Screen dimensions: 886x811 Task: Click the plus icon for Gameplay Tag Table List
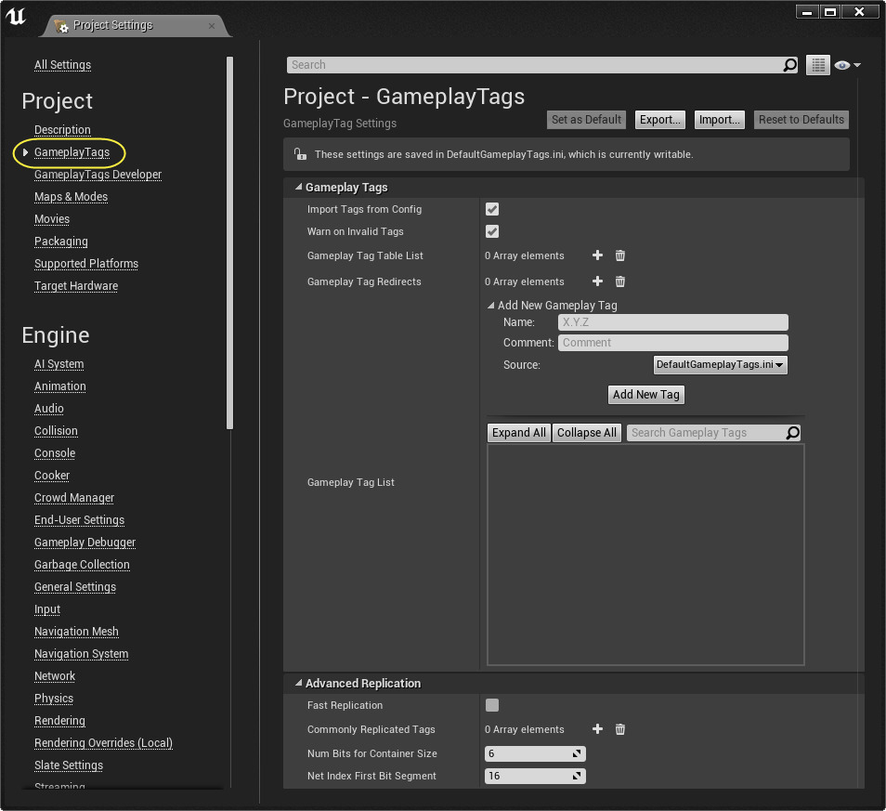pos(597,255)
